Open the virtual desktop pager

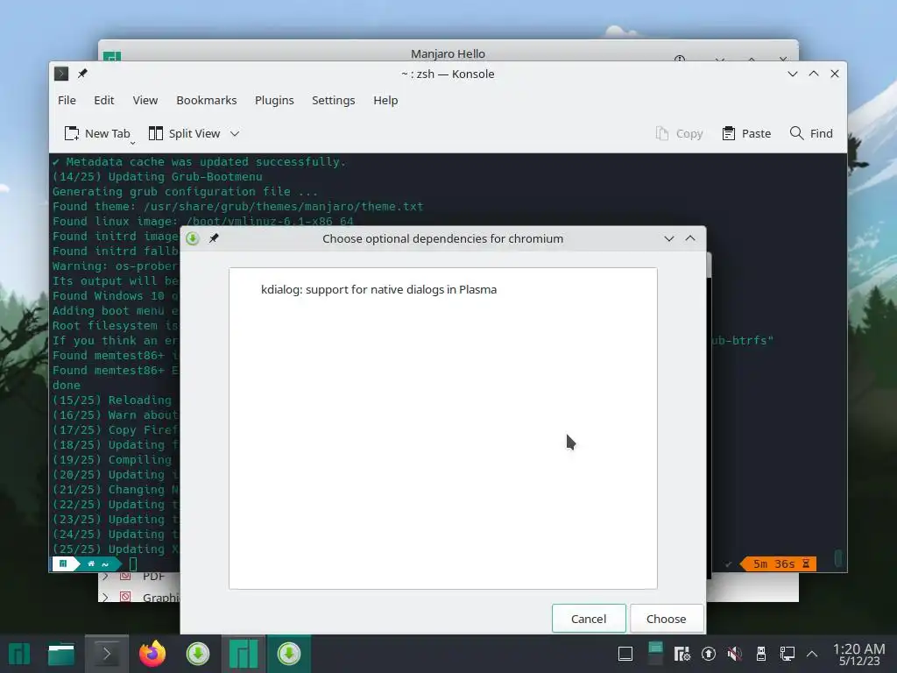coord(655,654)
